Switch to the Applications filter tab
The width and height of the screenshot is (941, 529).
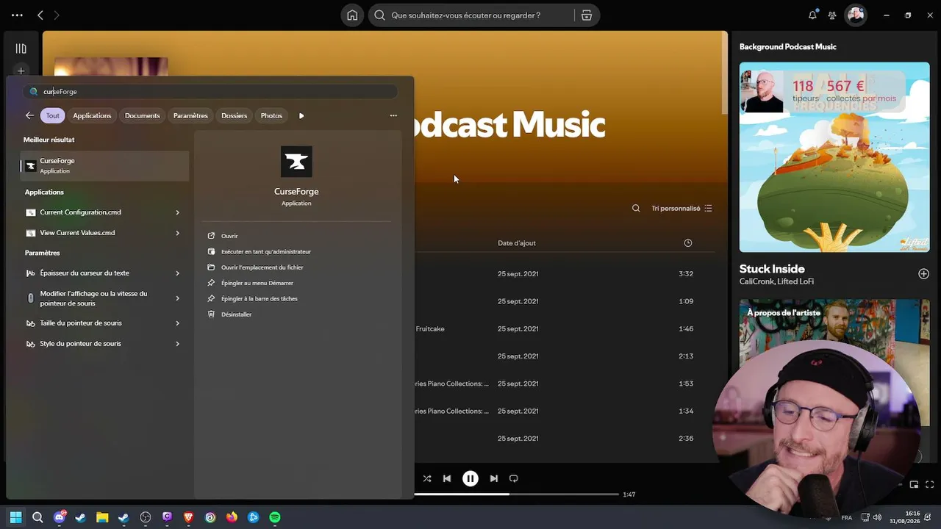click(92, 115)
